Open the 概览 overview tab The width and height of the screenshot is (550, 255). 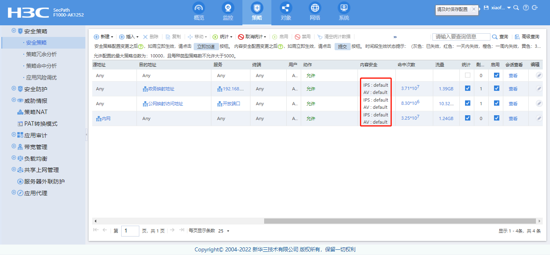click(x=199, y=12)
